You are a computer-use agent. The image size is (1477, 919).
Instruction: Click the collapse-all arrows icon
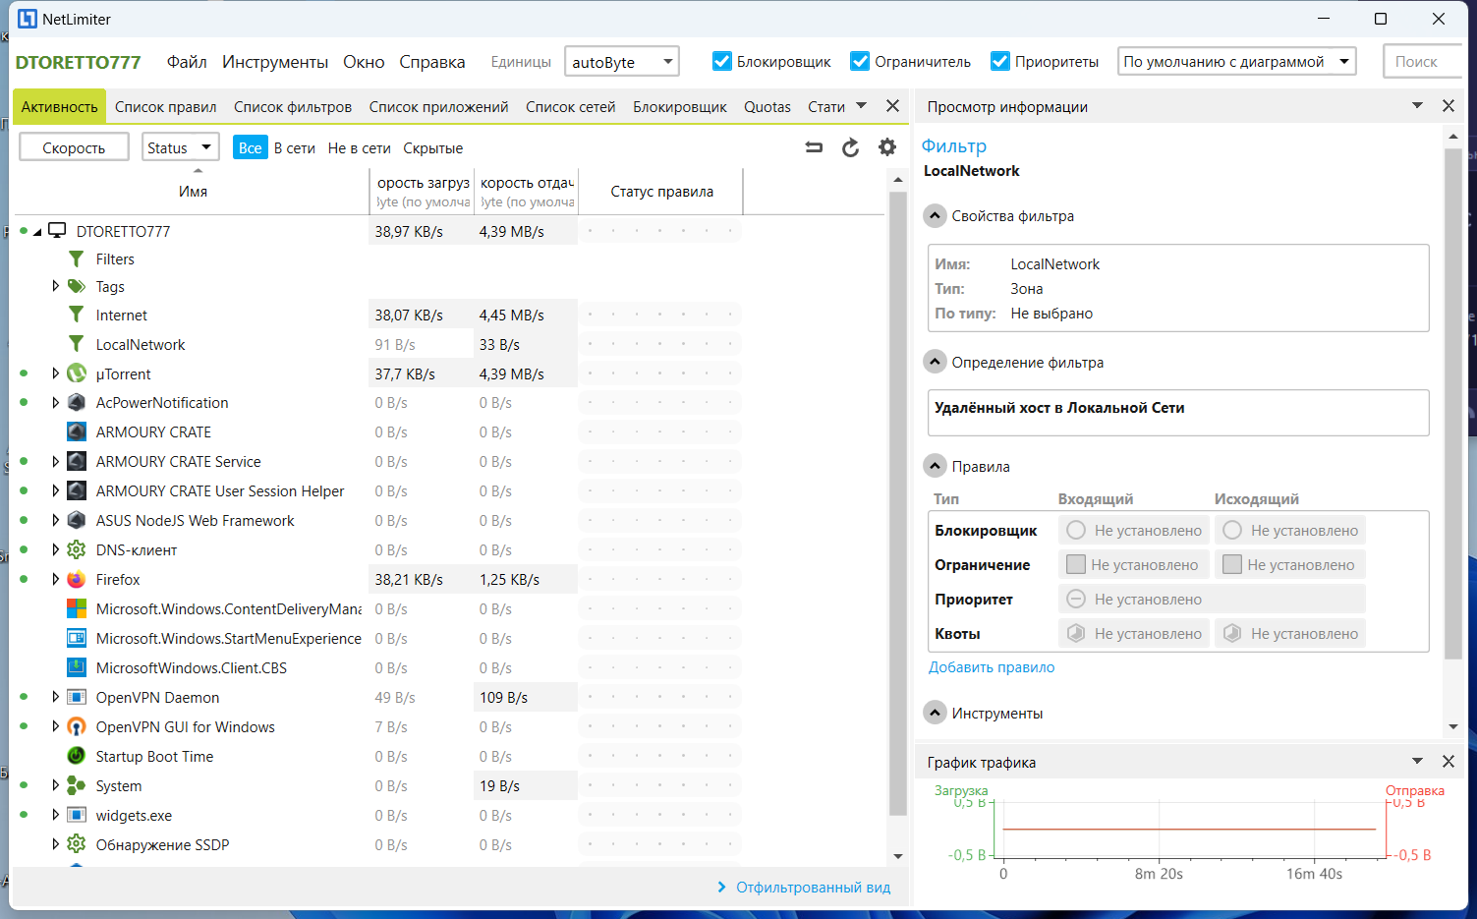pos(814,147)
